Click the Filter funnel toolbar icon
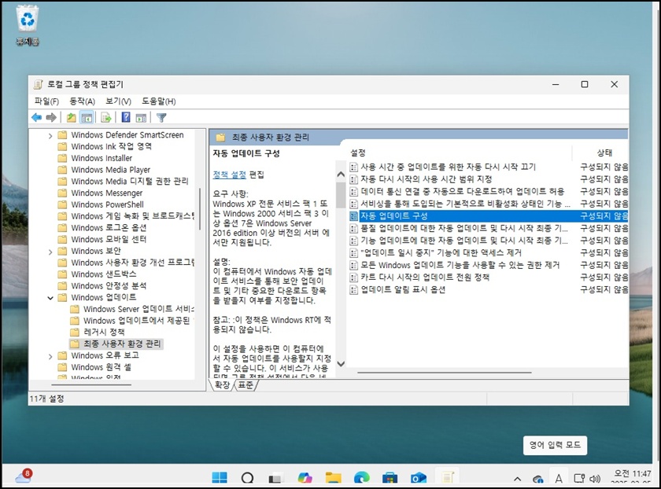This screenshot has width=661, height=489. point(161,118)
